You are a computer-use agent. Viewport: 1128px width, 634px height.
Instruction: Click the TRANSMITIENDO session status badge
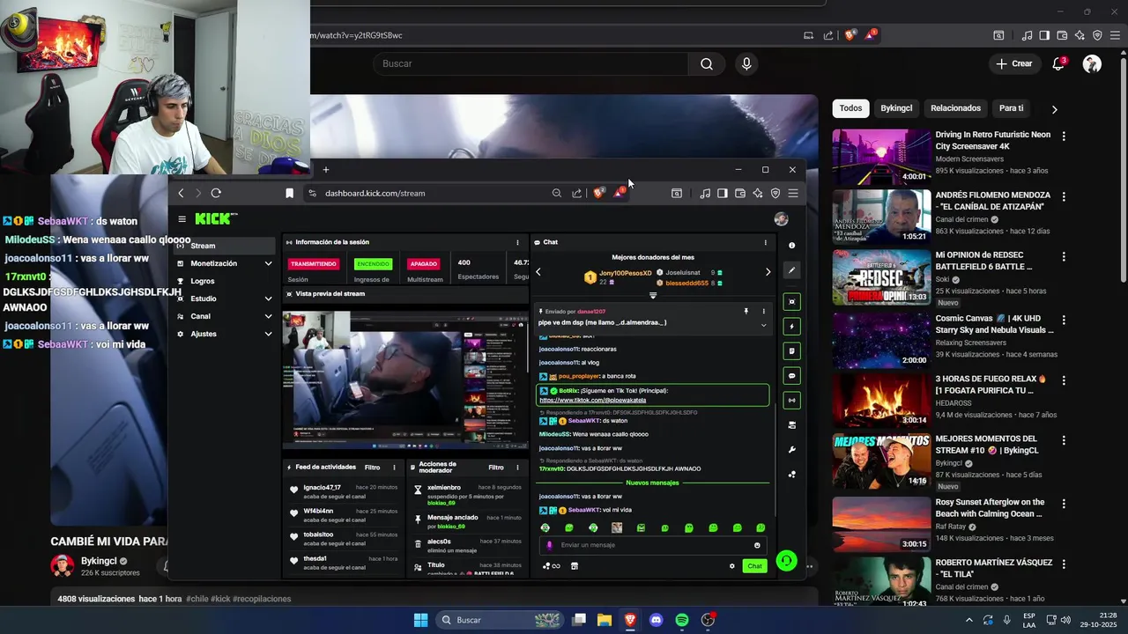(314, 263)
